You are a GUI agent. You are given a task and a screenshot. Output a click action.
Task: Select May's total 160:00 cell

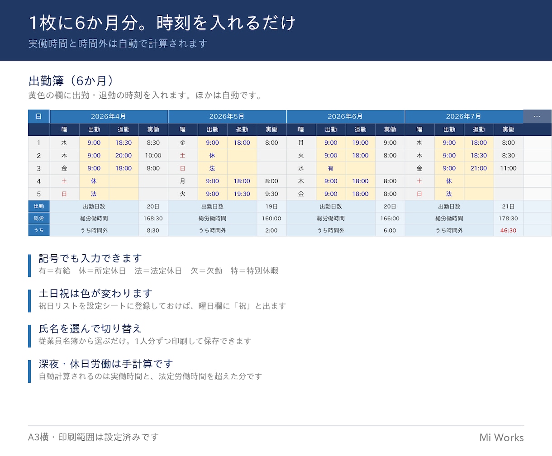(x=272, y=218)
